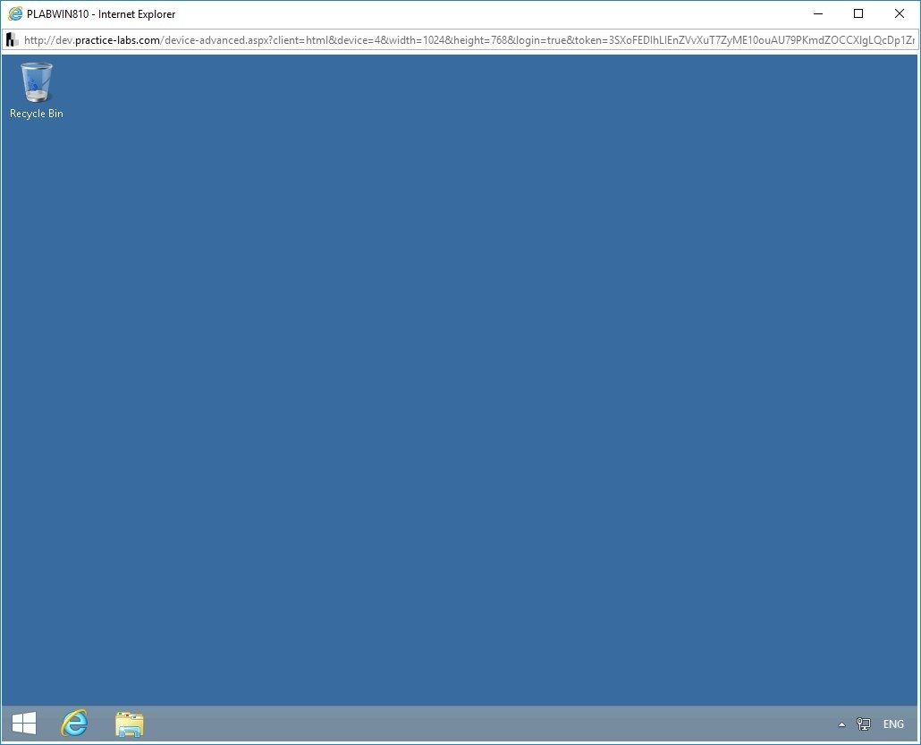
Task: Launch Internet Explorer from the taskbar
Action: pyautogui.click(x=74, y=724)
